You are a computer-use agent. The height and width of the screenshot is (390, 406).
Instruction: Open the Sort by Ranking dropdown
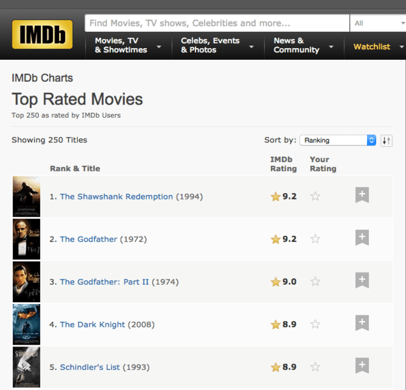click(338, 140)
